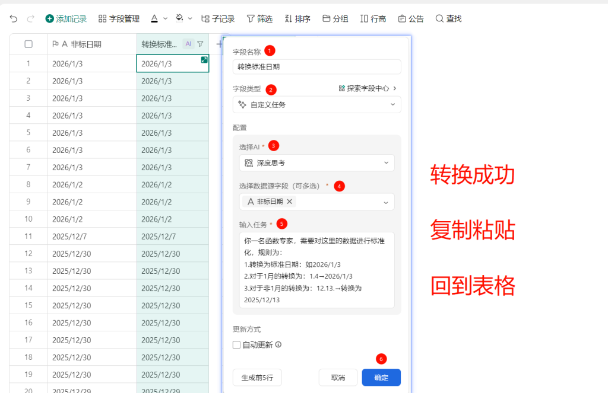Image resolution: width=608 pixels, height=393 pixels.
Task: Open 子记录 sub-records
Action: click(x=218, y=18)
